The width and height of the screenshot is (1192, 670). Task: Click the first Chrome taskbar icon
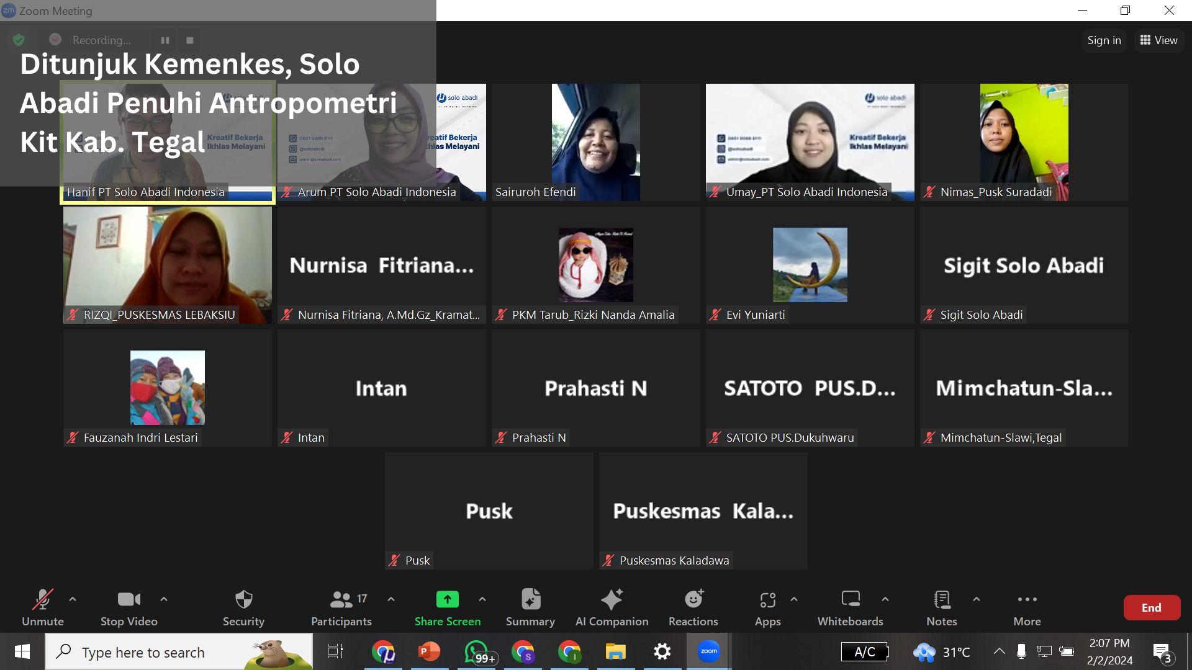(383, 652)
